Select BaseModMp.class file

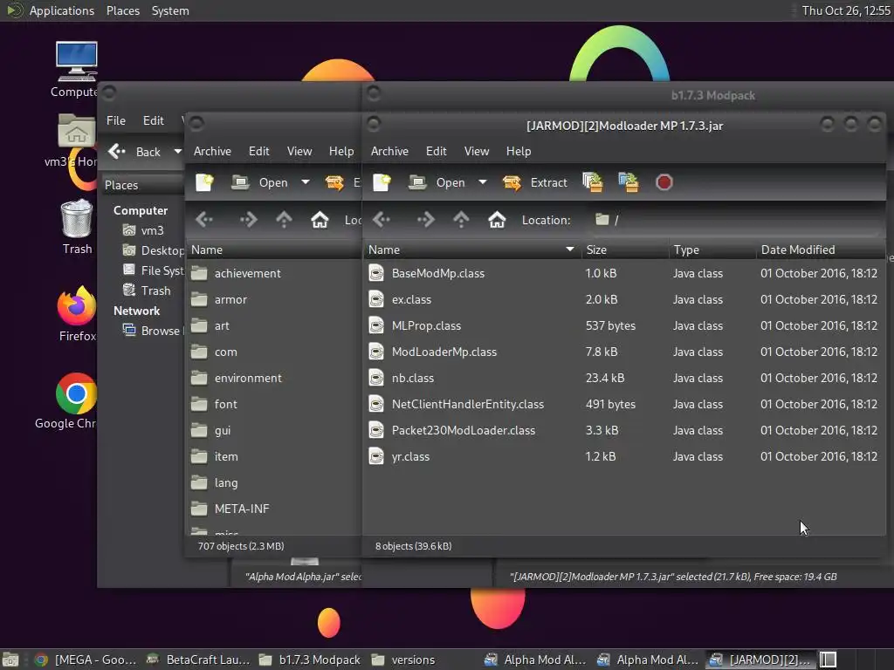623,273
